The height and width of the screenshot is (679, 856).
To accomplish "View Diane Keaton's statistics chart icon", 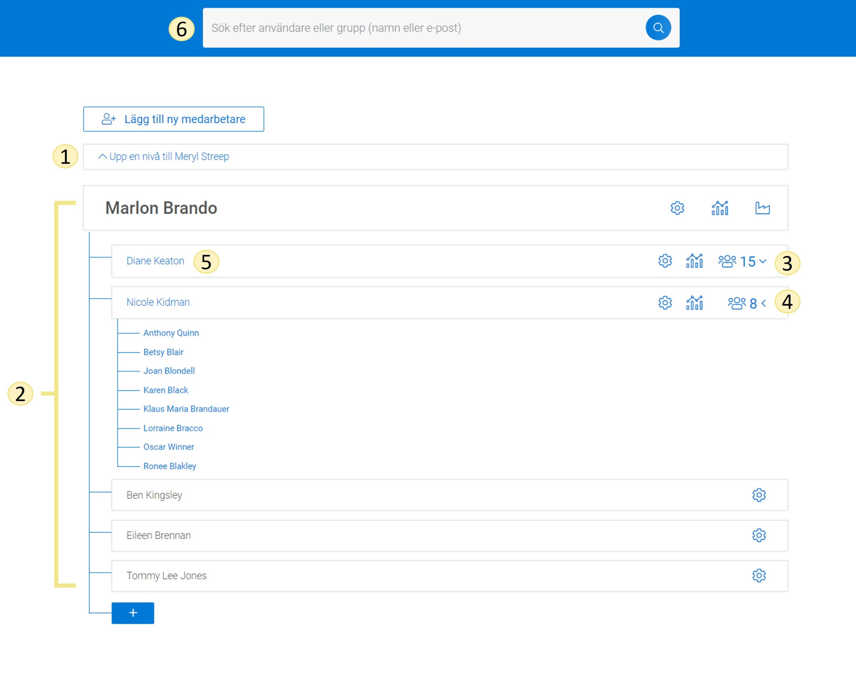I will click(x=694, y=261).
